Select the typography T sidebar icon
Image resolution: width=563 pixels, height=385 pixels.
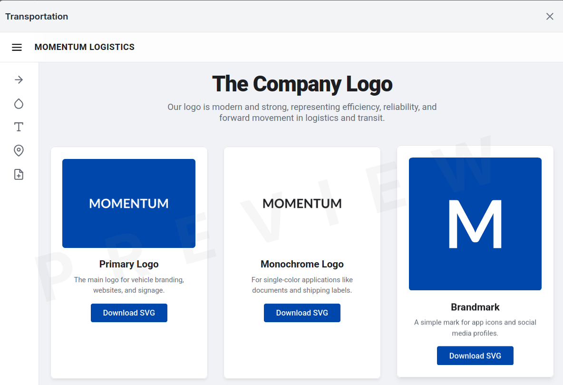[x=19, y=127]
